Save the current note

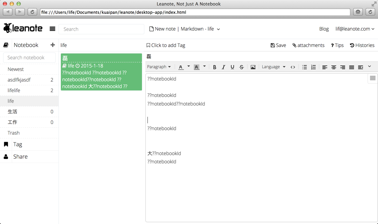tap(278, 45)
